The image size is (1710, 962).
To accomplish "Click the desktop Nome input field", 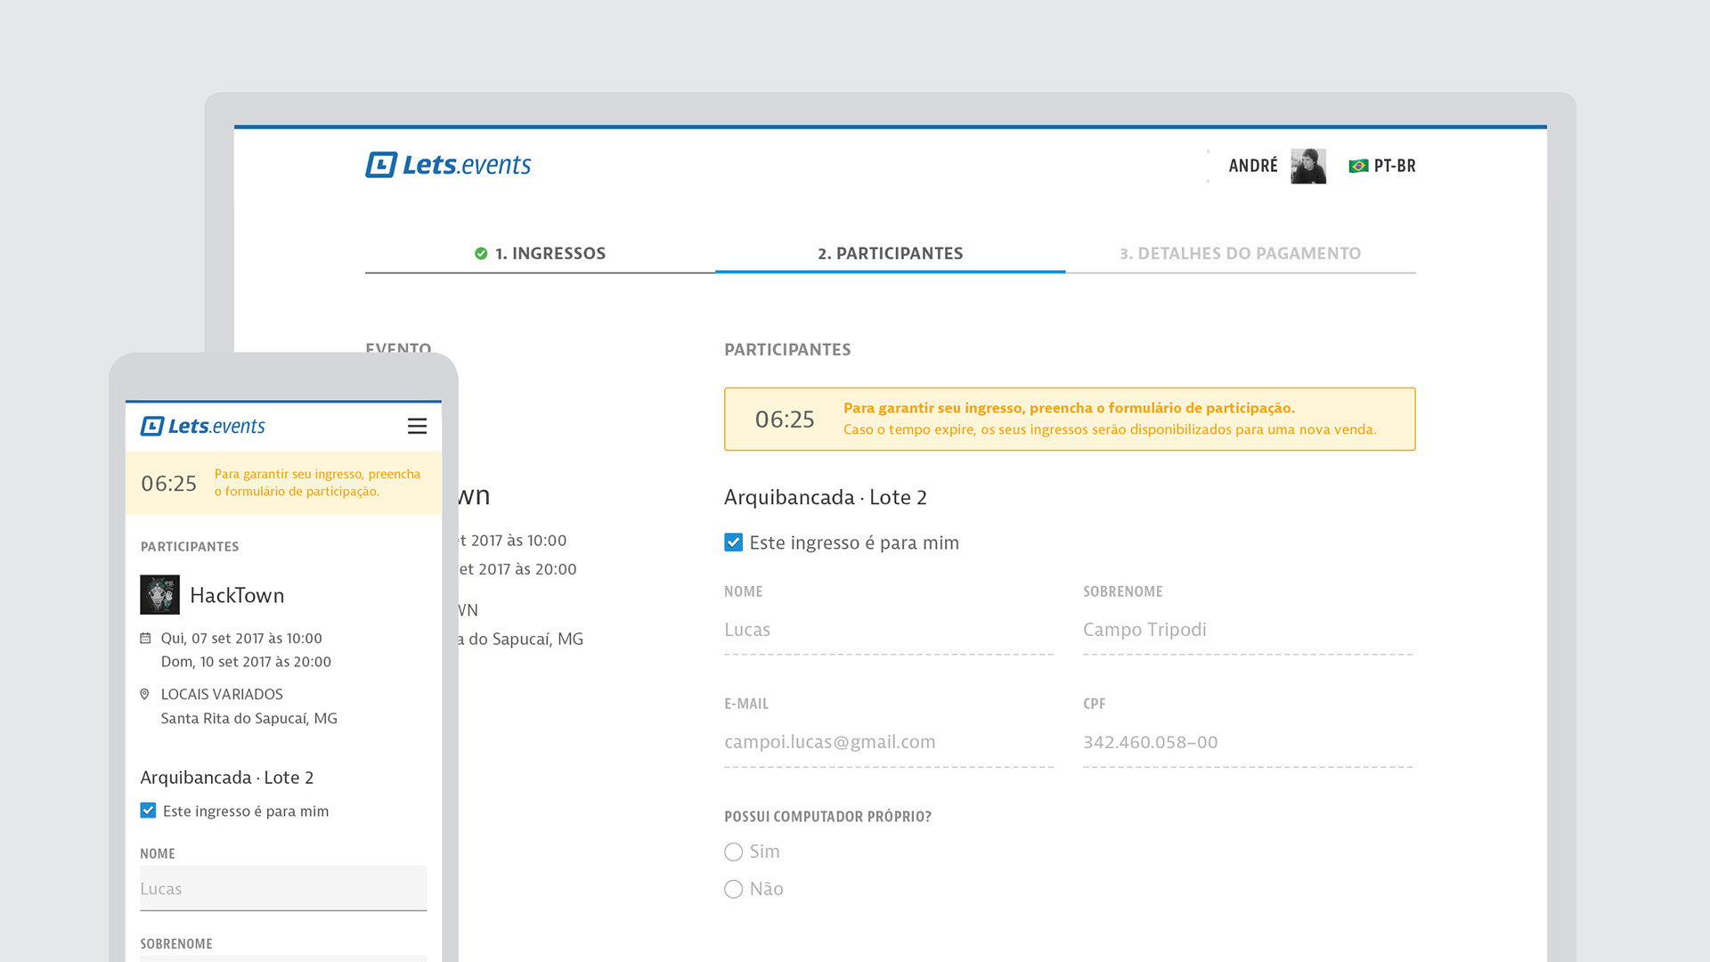I will click(x=888, y=630).
